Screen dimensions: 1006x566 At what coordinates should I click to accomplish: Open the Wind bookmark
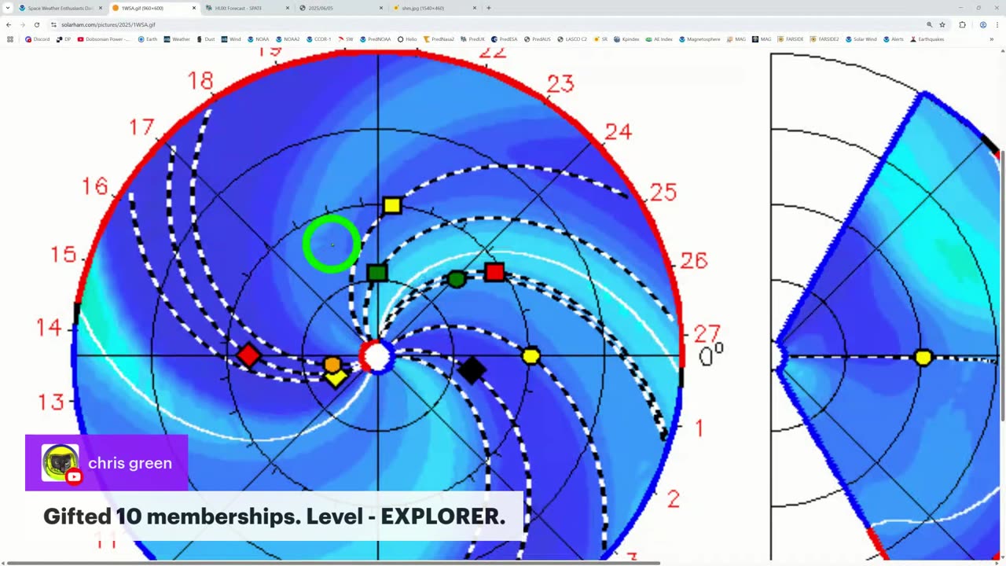(231, 39)
